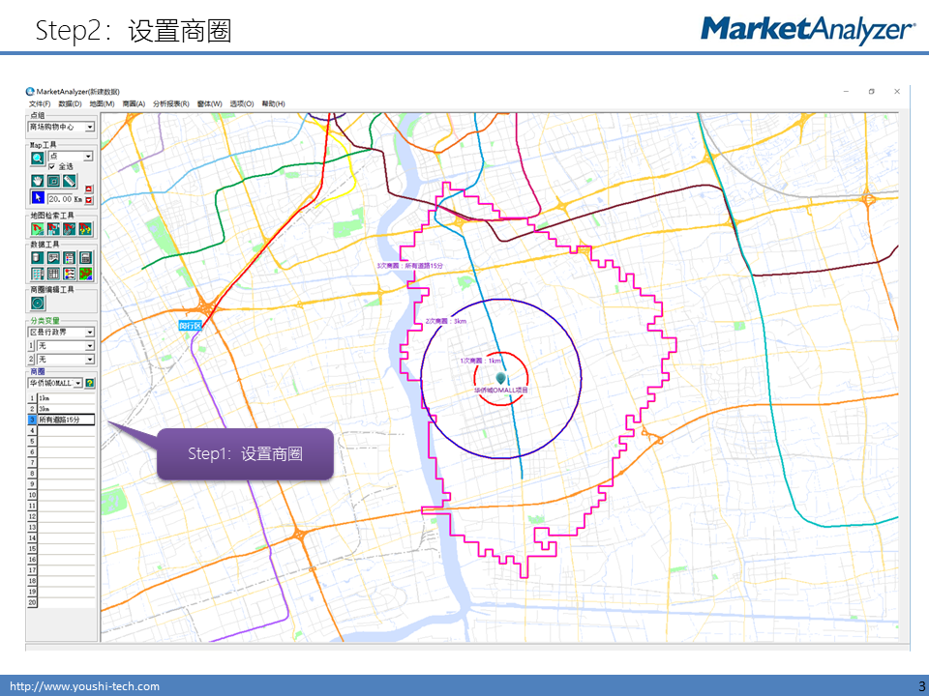Open the 地图(M) menu
This screenshot has width=929, height=696.
(x=102, y=103)
